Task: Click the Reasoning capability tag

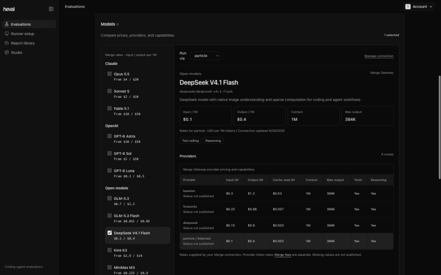Action: click(x=213, y=141)
